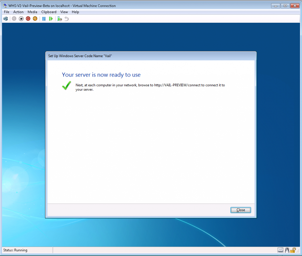Click the greyed Start VM toolbar icon
The width and height of the screenshot is (302, 256).
[x=14, y=19]
